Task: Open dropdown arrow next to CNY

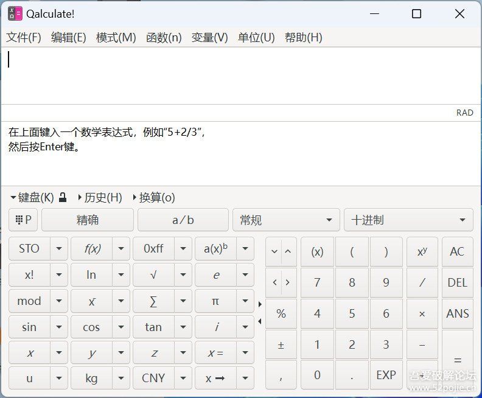Action: coord(183,378)
